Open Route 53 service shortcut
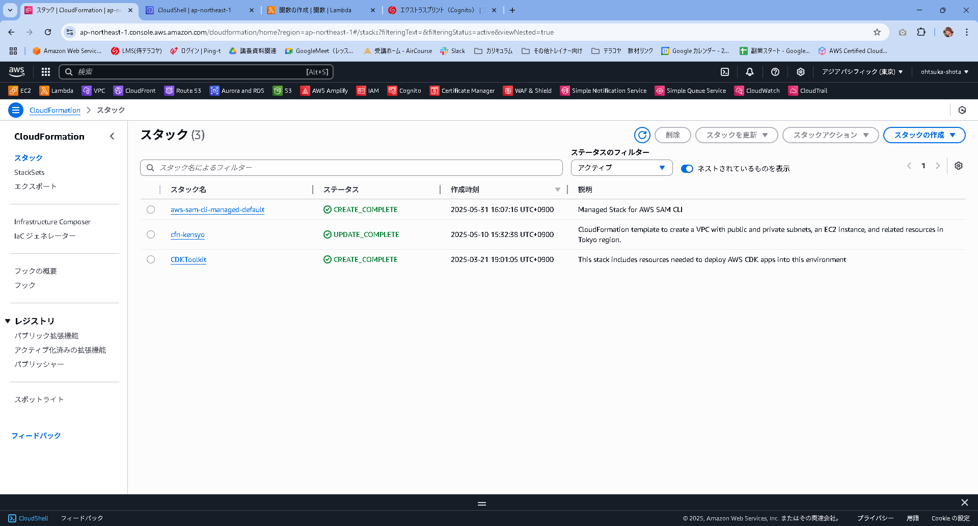The height and width of the screenshot is (526, 978). click(x=183, y=91)
